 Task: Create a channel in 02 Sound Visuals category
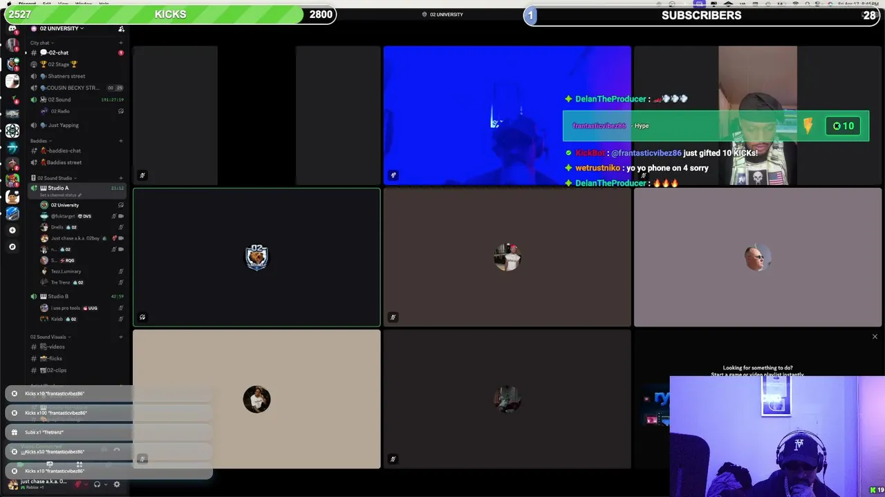(120, 337)
